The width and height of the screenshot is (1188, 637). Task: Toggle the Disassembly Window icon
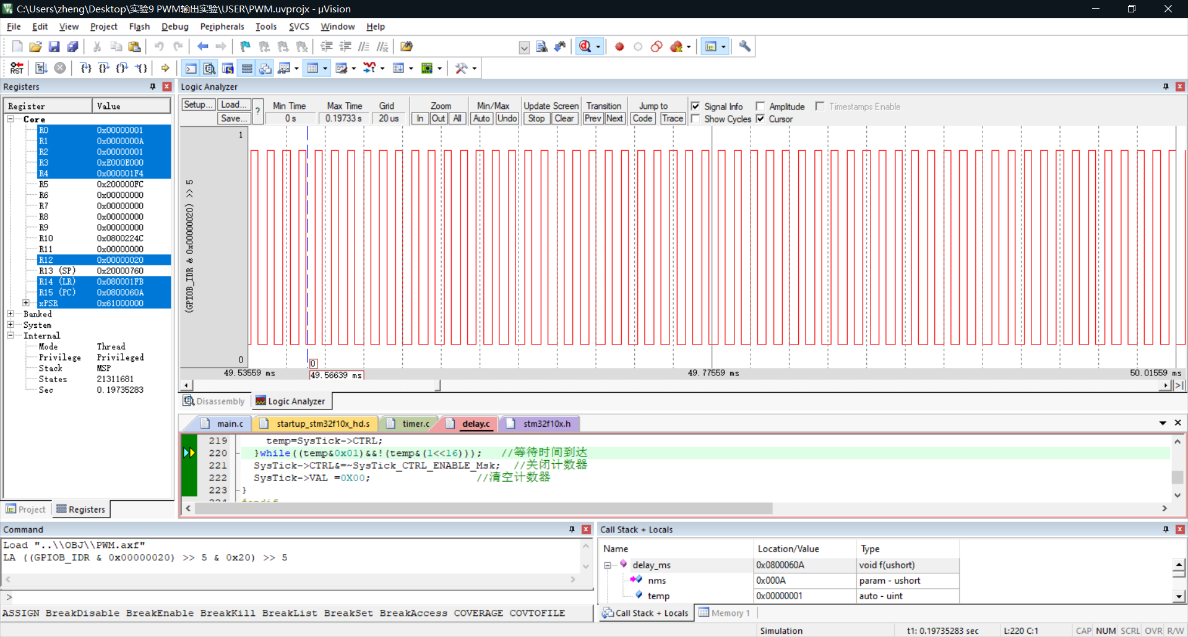coord(210,68)
